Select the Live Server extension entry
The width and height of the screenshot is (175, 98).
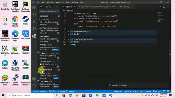(49, 39)
